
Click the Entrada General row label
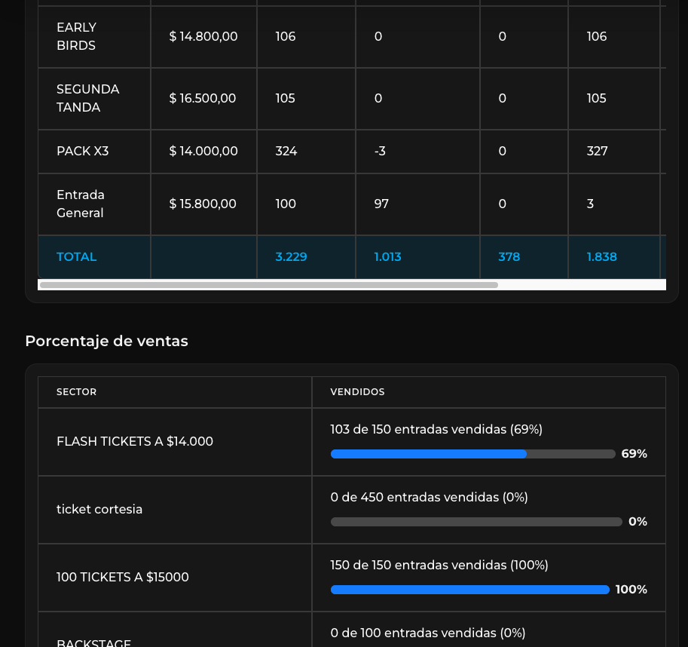pyautogui.click(x=81, y=204)
